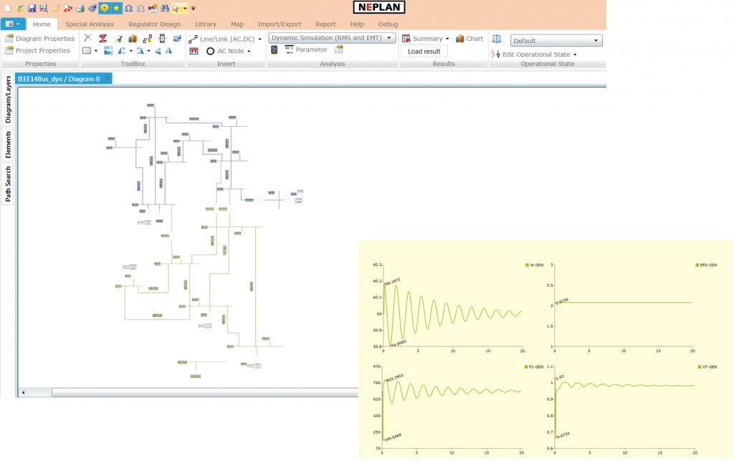The height and width of the screenshot is (466, 734).
Task: Click the Save floppy disk icon
Action: [32, 8]
